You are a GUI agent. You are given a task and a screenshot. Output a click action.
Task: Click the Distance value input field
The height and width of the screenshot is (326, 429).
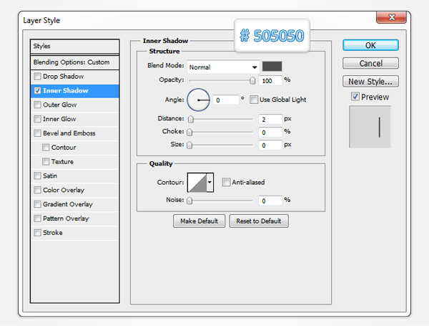[270, 118]
